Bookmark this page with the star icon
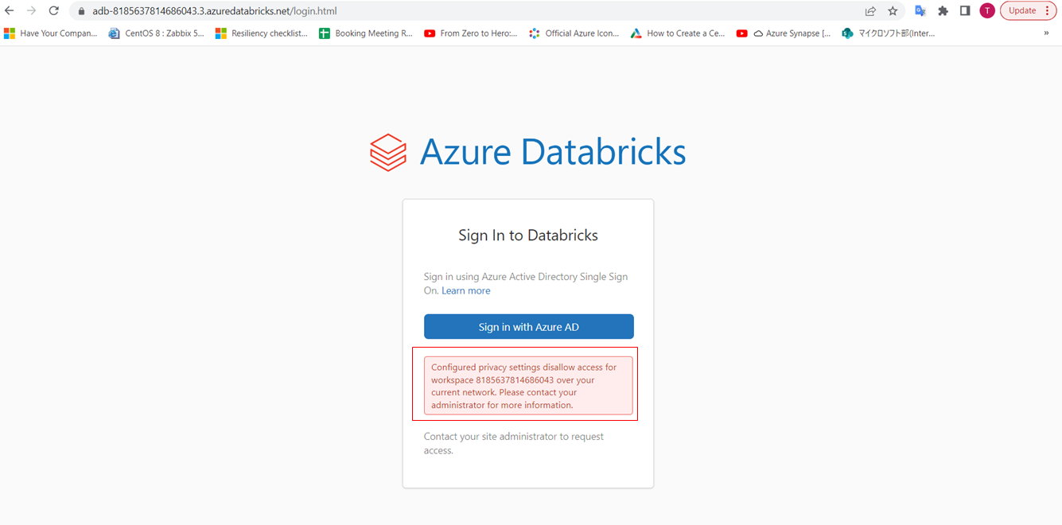This screenshot has height=525, width=1062. point(893,11)
